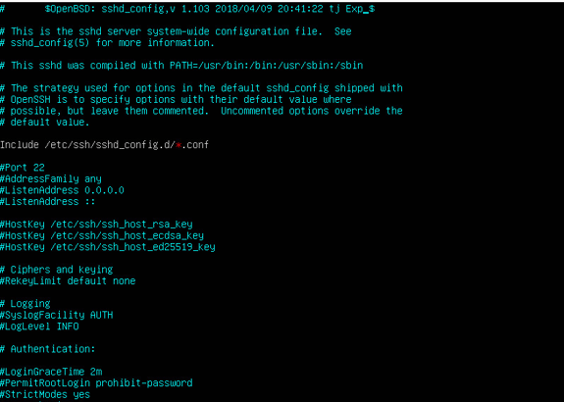
Task: Click the #RekeyLimit default none line
Action: click(x=68, y=280)
